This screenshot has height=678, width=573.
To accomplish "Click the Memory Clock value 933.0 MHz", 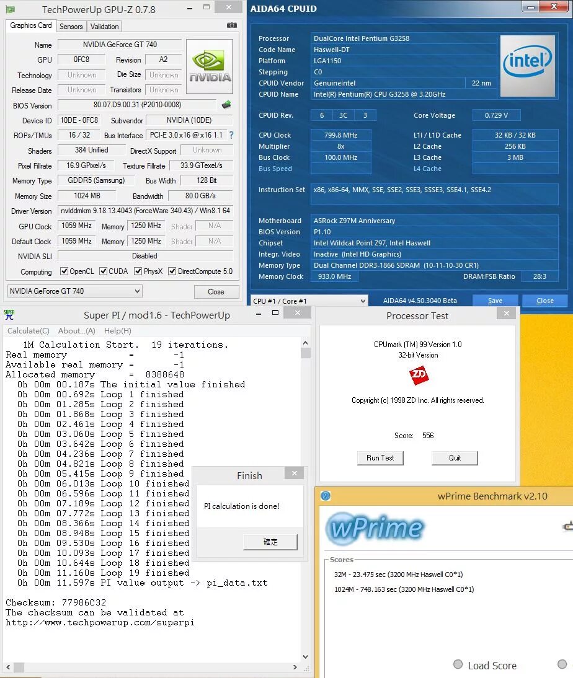I will [x=334, y=276].
